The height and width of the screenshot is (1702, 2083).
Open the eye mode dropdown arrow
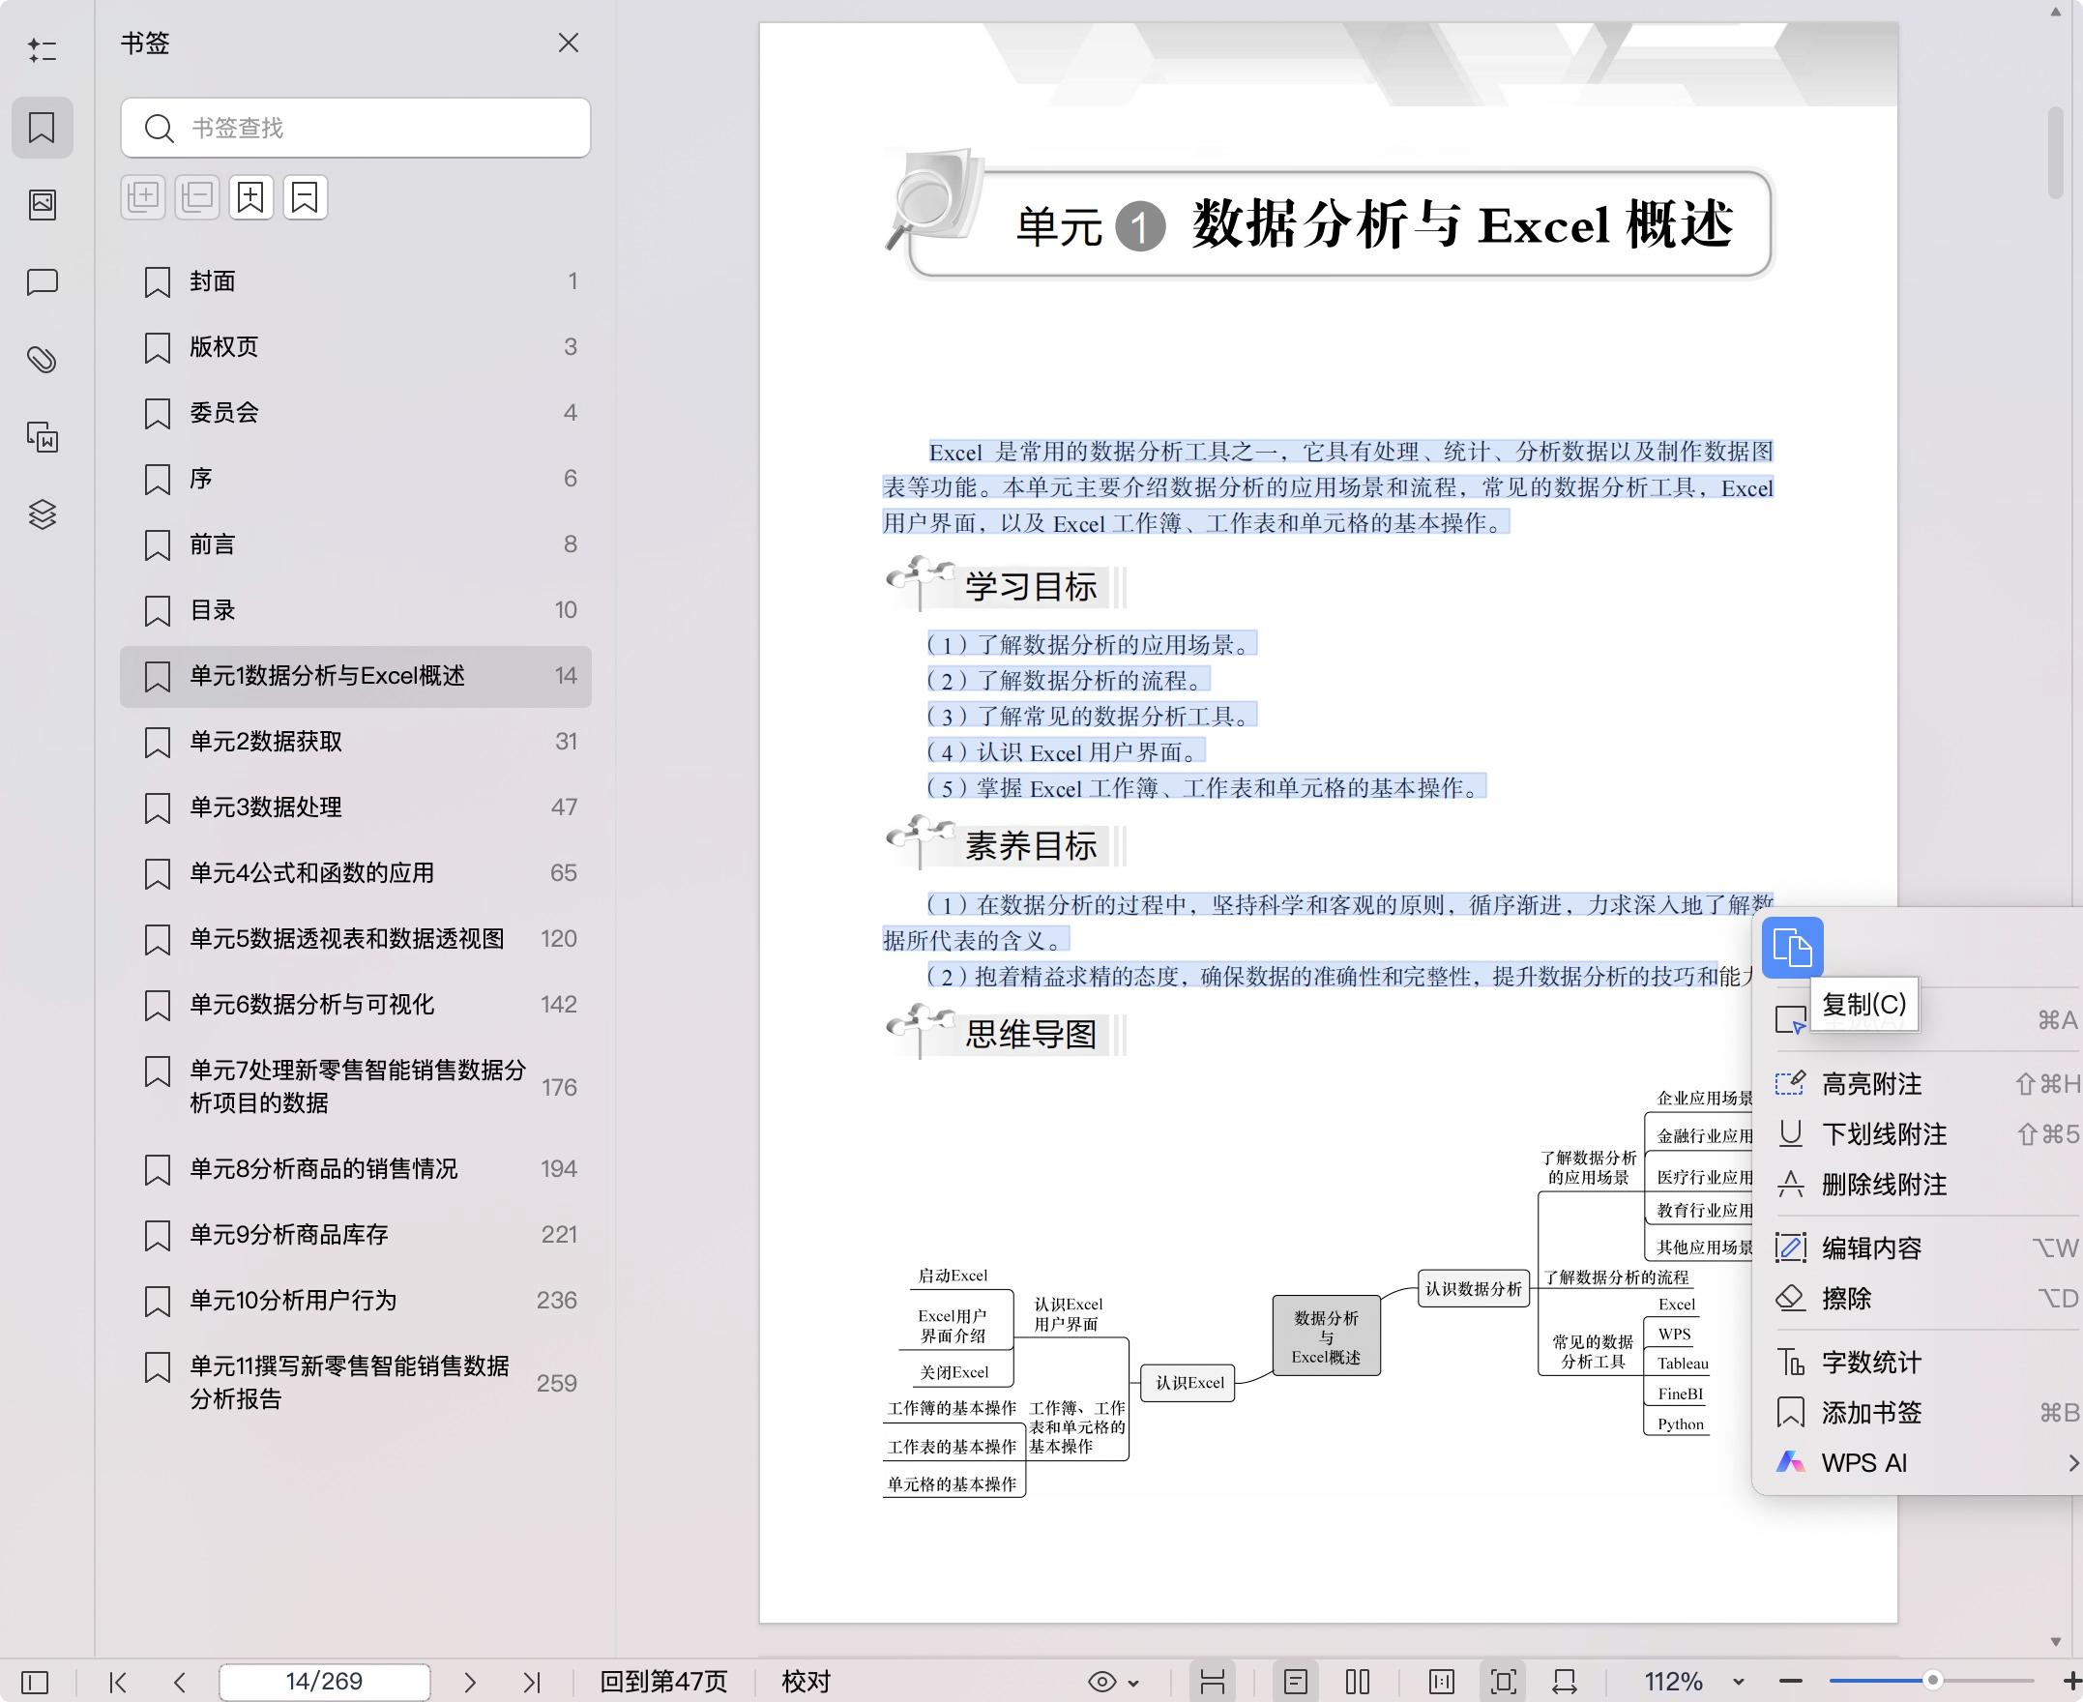click(1134, 1684)
